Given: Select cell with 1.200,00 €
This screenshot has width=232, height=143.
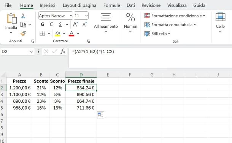Looking at the screenshot, I should (19, 88).
